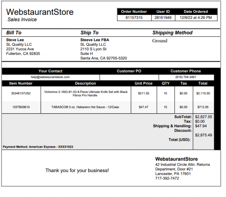Click the 'Order Number' header cell

134,12
